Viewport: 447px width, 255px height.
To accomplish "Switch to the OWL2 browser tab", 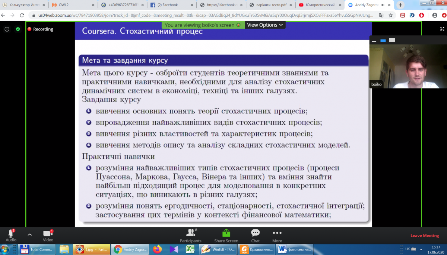I will pyautogui.click(x=71, y=5).
